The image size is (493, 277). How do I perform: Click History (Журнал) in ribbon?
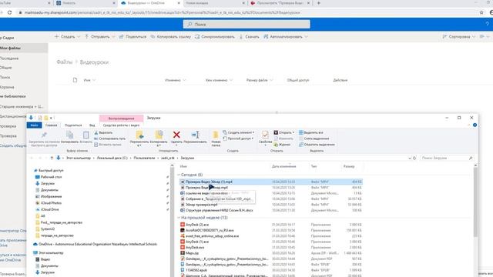coord(282,145)
